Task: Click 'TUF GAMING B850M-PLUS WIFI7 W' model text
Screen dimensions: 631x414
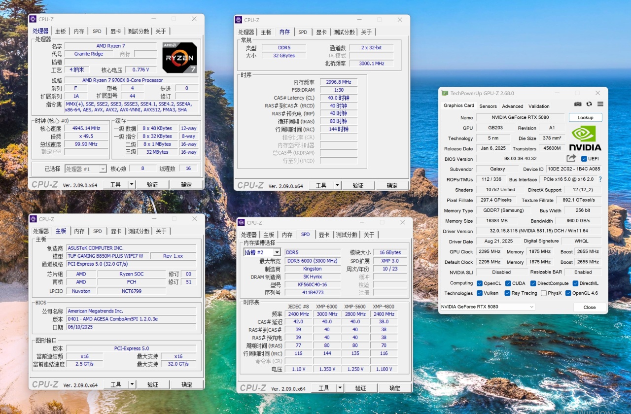Action: [x=105, y=256]
